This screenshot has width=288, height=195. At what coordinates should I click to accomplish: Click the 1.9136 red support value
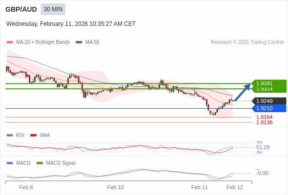point(265,122)
